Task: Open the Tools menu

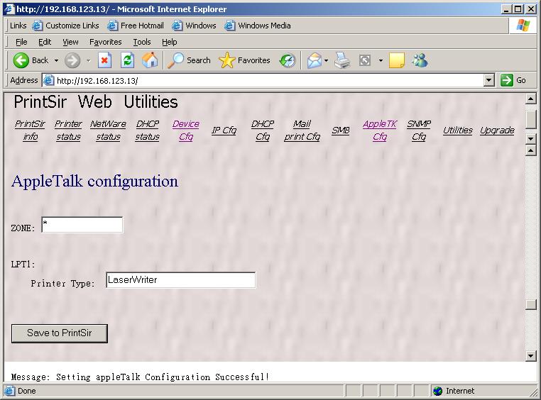Action: (142, 42)
